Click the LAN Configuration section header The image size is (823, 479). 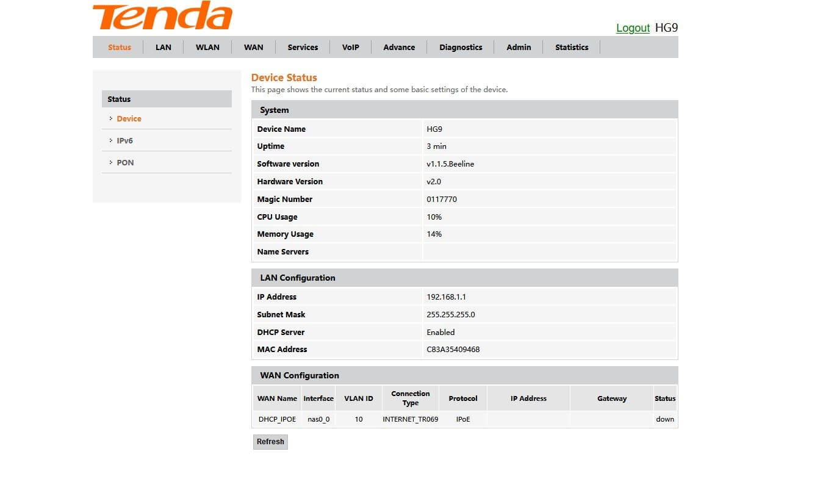pos(464,278)
